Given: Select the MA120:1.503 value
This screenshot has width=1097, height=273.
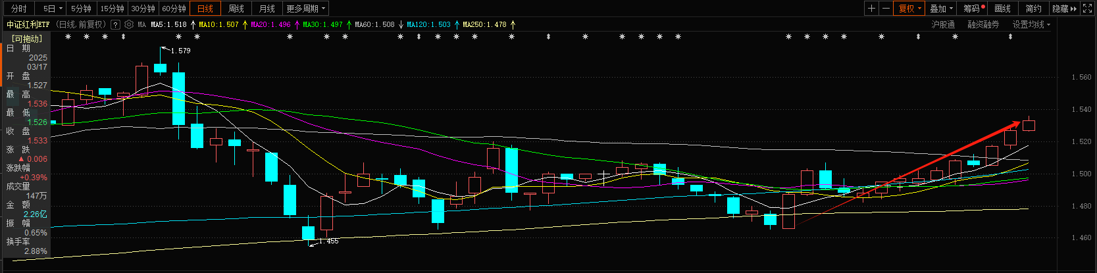Looking at the screenshot, I should pyautogui.click(x=429, y=24).
